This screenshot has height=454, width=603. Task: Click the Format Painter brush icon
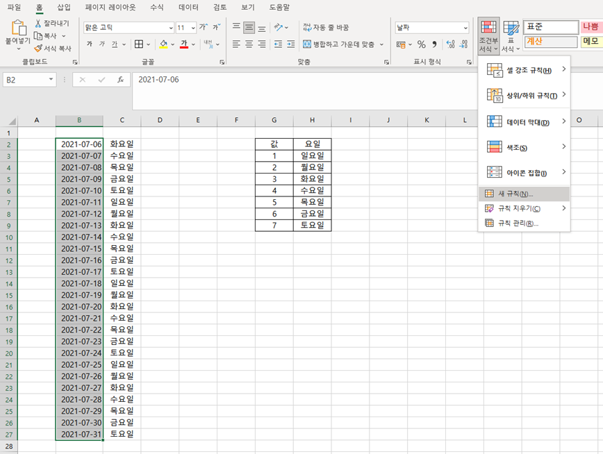tap(38, 49)
